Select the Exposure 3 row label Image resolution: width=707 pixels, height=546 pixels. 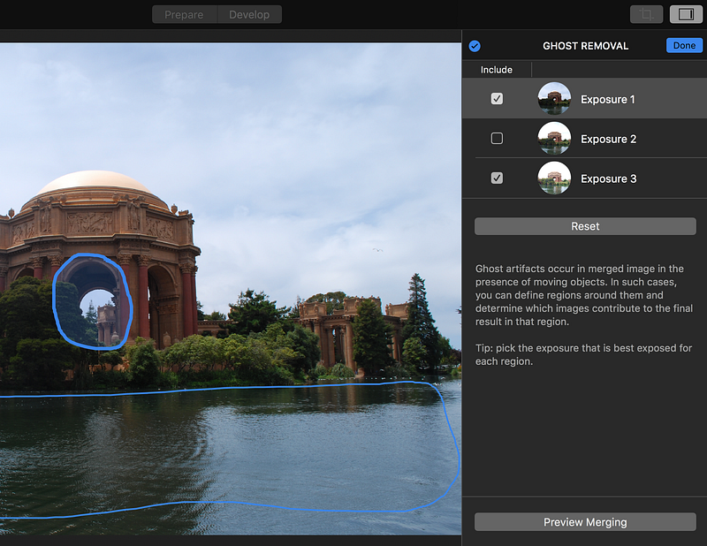tap(608, 178)
